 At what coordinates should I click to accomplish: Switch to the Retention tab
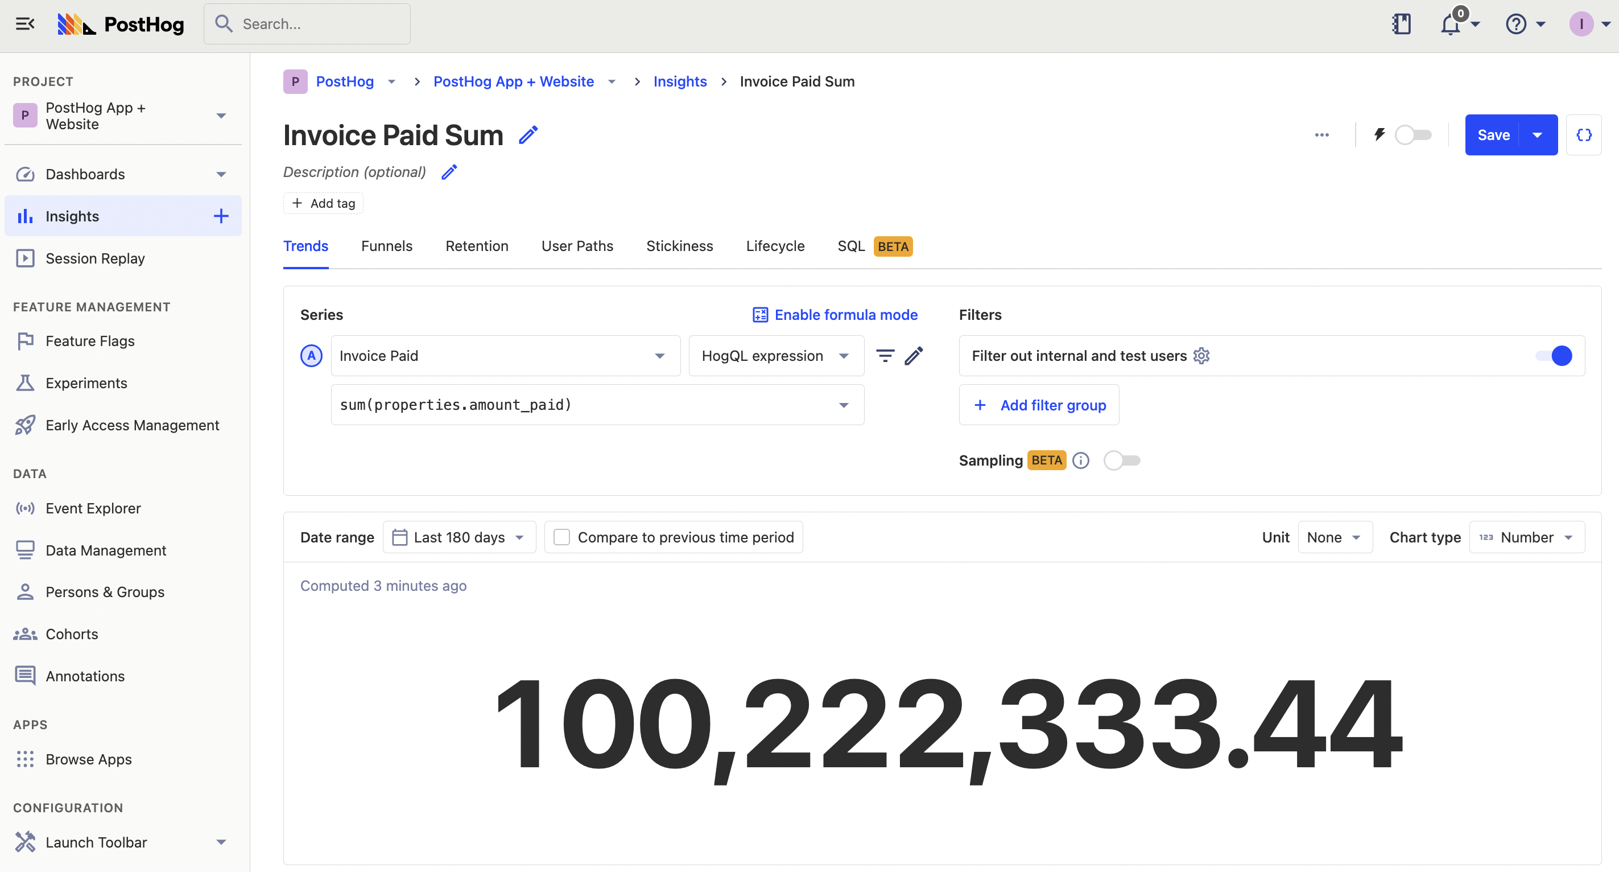click(x=476, y=246)
